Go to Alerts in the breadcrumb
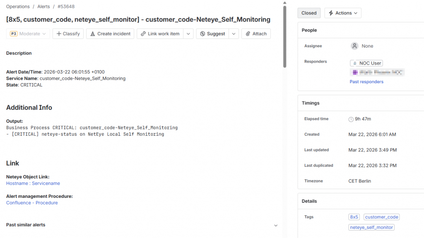The width and height of the screenshot is (424, 238). click(43, 7)
